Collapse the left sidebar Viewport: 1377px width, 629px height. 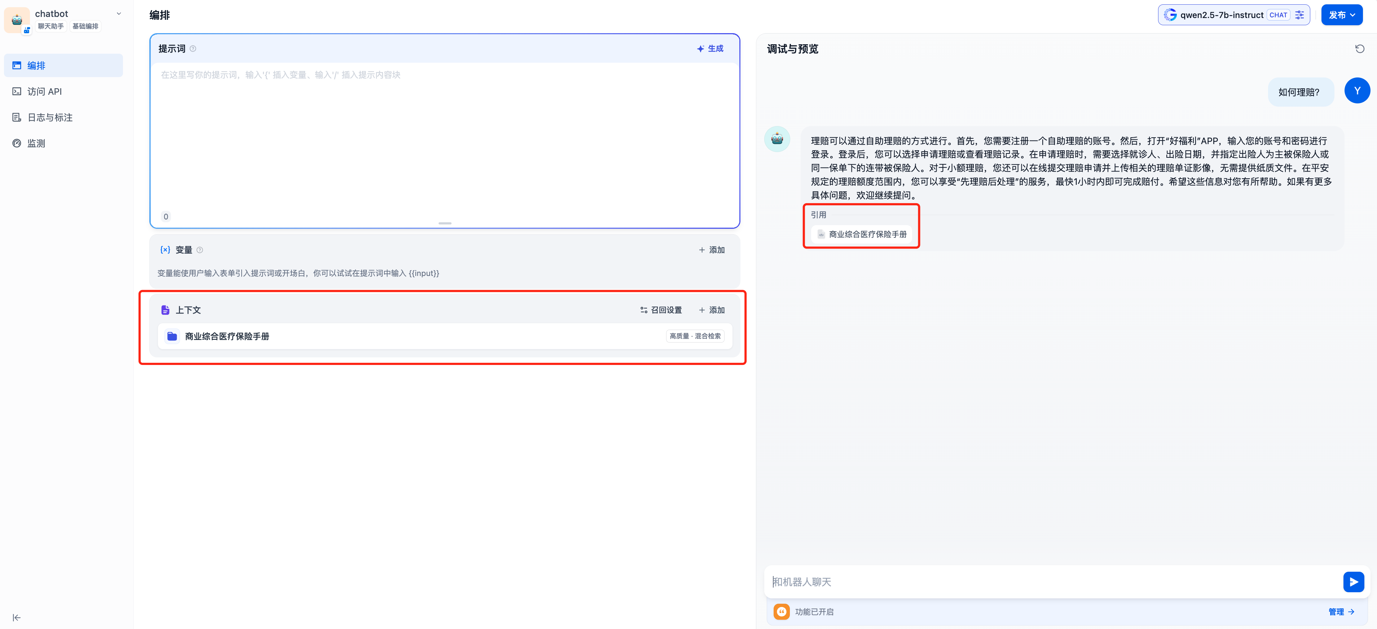click(17, 617)
